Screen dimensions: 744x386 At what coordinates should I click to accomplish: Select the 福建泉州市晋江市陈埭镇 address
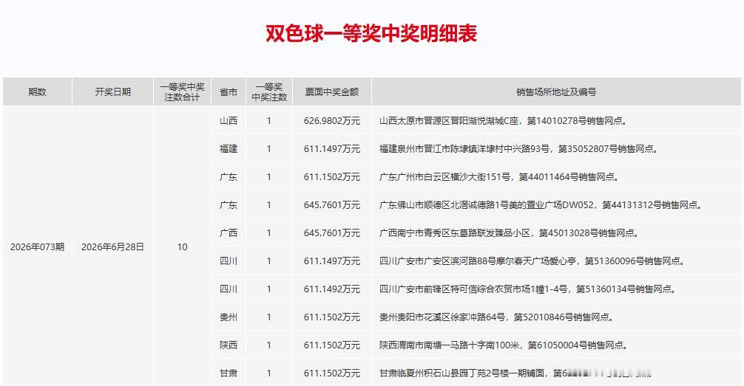pyautogui.click(x=519, y=148)
